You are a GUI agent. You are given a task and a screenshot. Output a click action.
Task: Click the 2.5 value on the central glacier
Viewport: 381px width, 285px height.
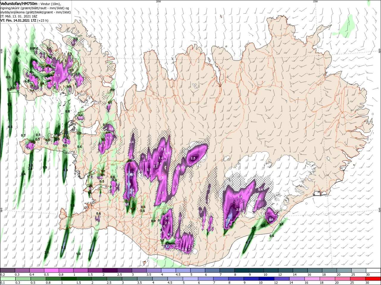[x=193, y=158]
